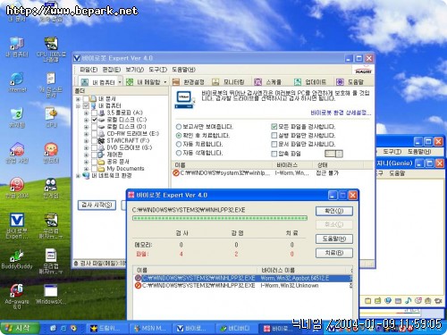The height and width of the screenshot is (335, 447).
Task: Open the 바이로봇 환경 상세설정... link
Action: (341, 113)
